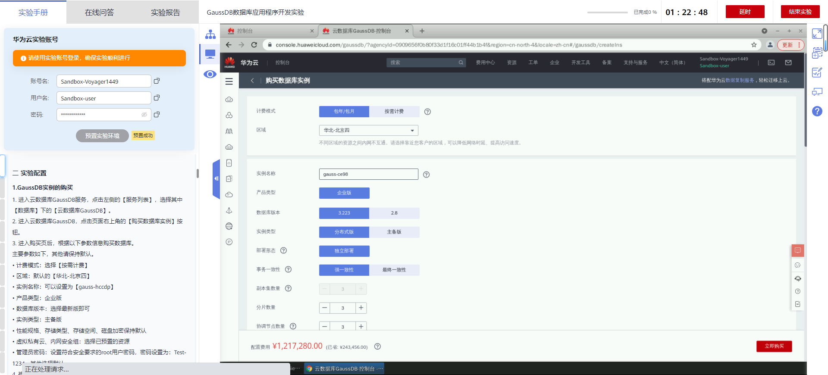Click the 预置实验环境 button

tap(102, 136)
